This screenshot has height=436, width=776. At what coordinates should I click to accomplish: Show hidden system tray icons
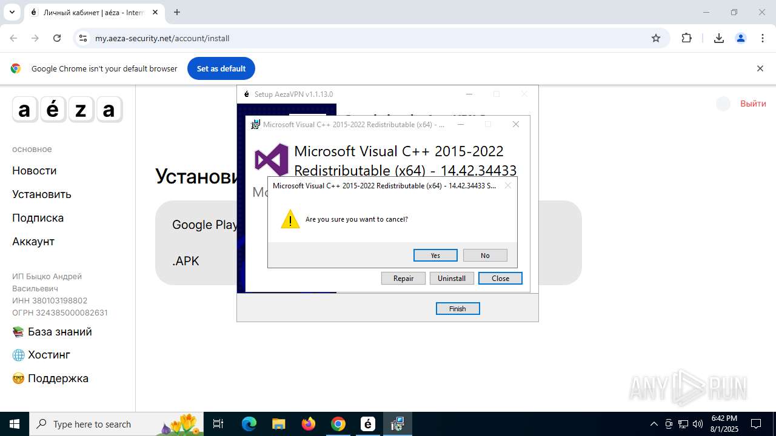[x=654, y=424]
